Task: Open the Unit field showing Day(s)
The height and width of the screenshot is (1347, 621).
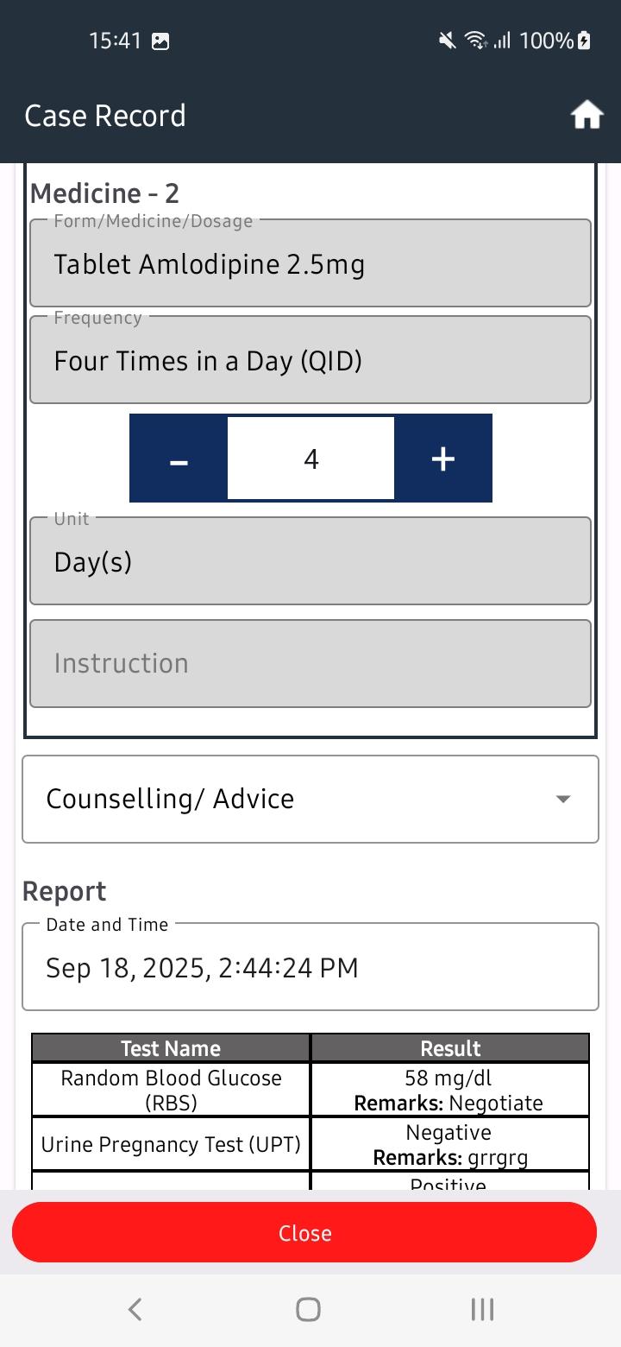Action: coord(310,561)
